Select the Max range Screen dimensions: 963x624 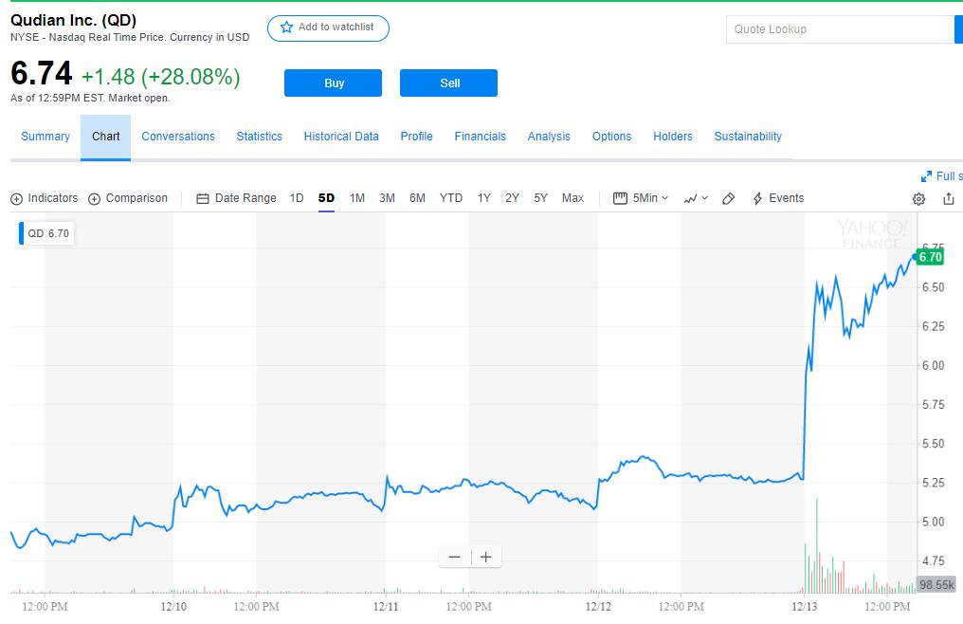coord(573,198)
